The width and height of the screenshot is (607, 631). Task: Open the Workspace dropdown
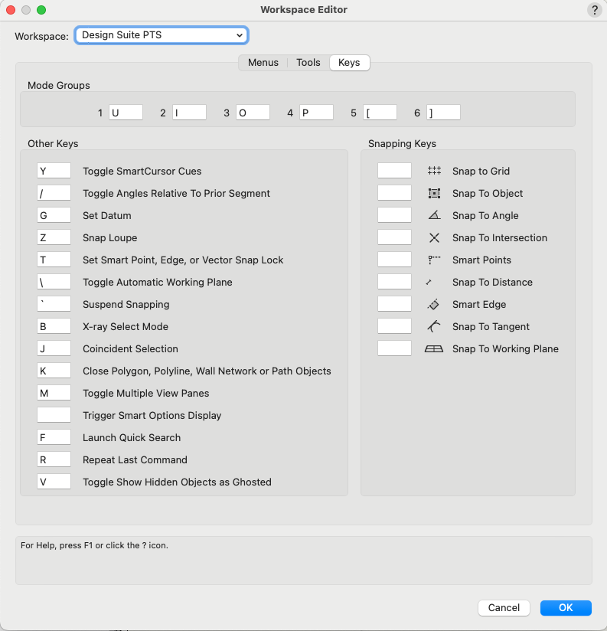point(161,34)
